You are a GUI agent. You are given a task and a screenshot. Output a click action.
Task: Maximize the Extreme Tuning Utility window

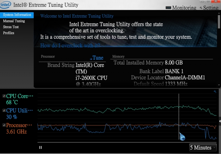208,2
